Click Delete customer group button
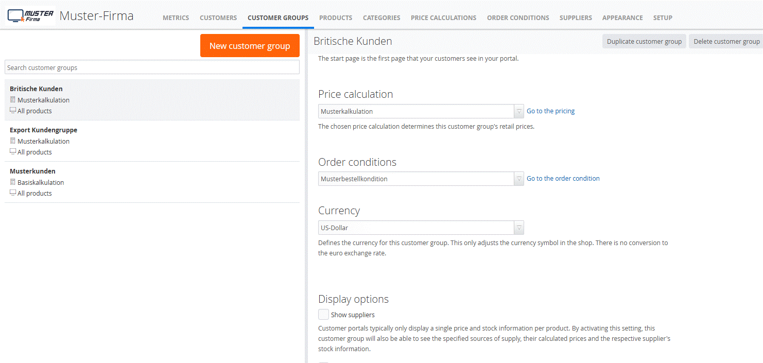This screenshot has height=363, width=763. pyautogui.click(x=726, y=42)
